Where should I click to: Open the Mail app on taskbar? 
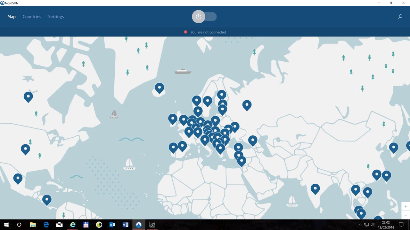(x=59, y=225)
